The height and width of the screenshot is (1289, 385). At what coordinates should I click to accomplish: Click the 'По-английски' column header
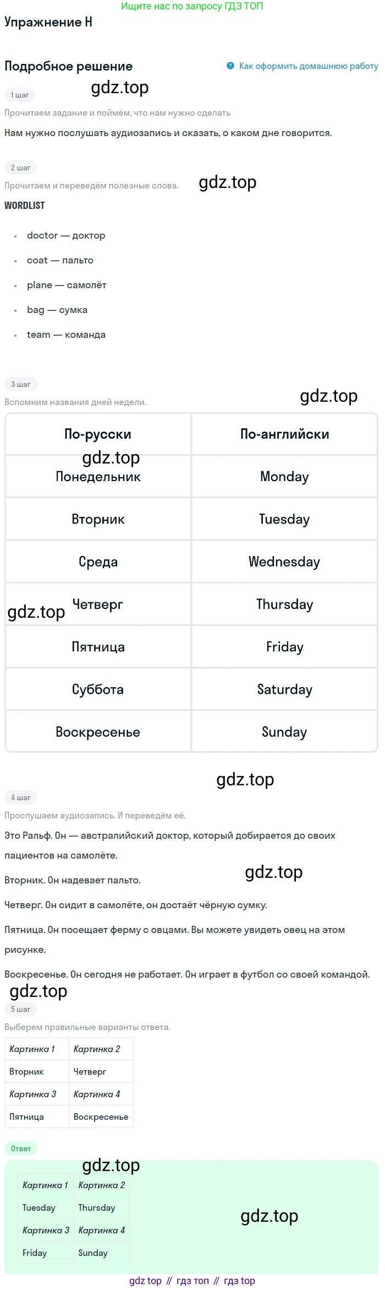click(x=284, y=434)
